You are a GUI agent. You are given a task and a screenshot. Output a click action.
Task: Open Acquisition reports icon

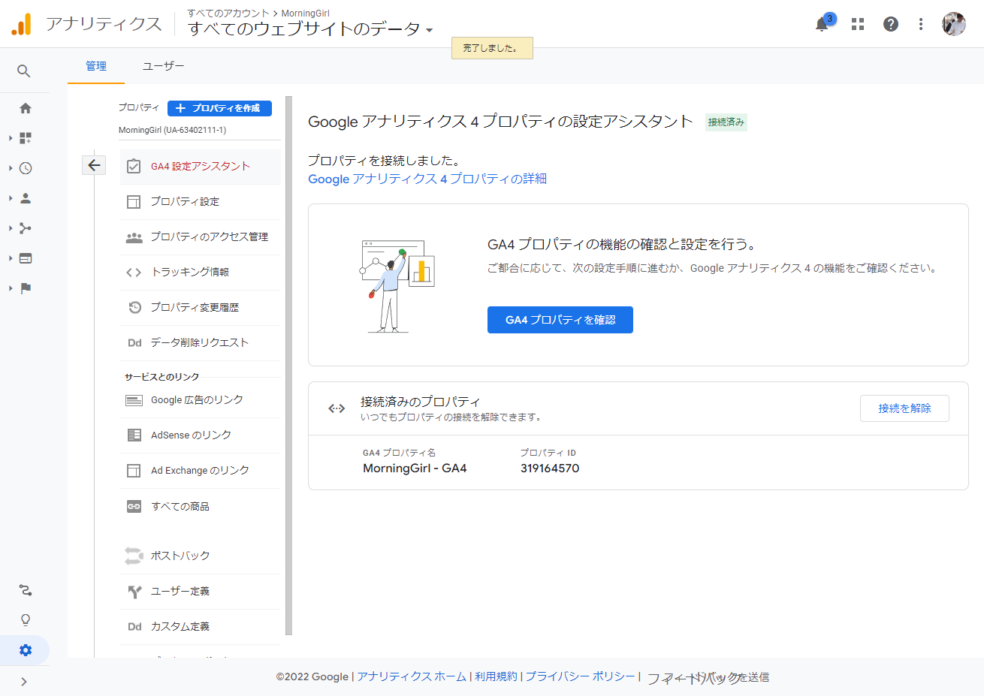[26, 228]
